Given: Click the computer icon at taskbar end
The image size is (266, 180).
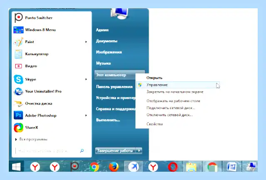Looking at the screenshot, I should coord(251,166).
